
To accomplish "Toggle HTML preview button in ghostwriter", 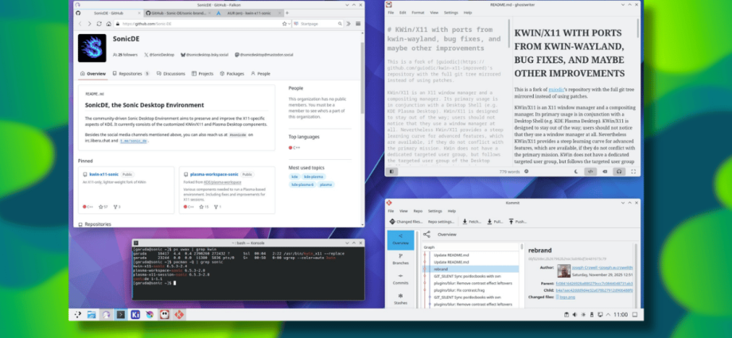I will [x=590, y=171].
